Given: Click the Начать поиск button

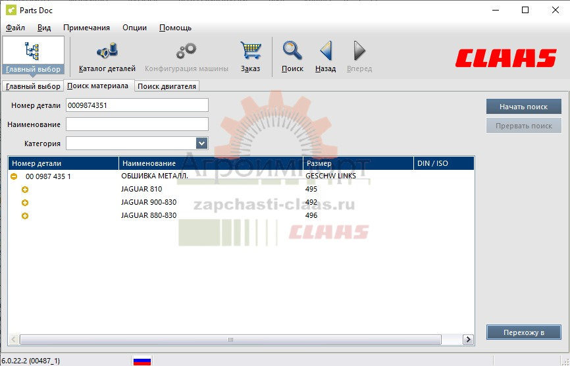Looking at the screenshot, I should (523, 107).
